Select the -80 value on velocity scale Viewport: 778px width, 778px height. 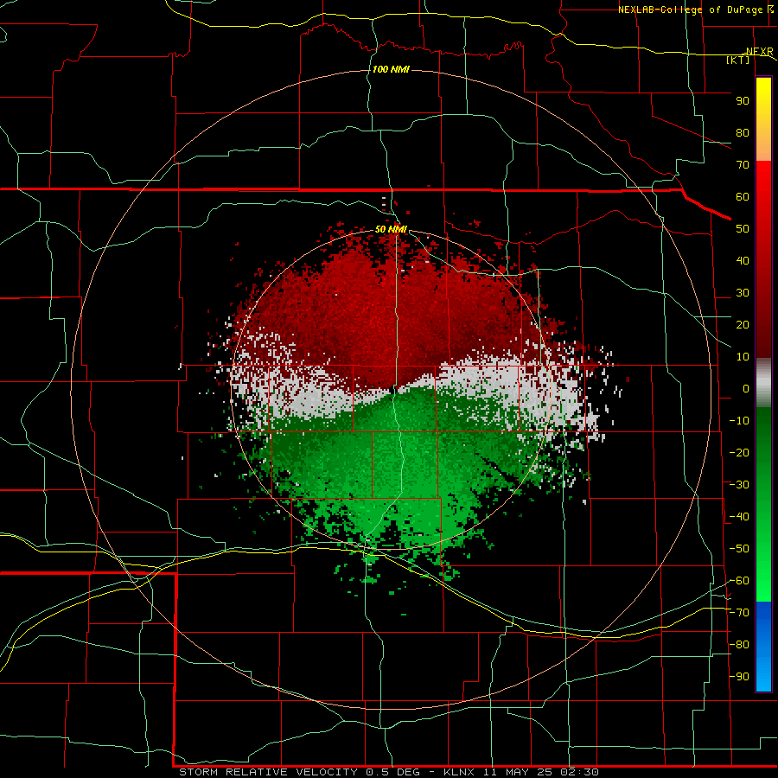click(x=739, y=645)
